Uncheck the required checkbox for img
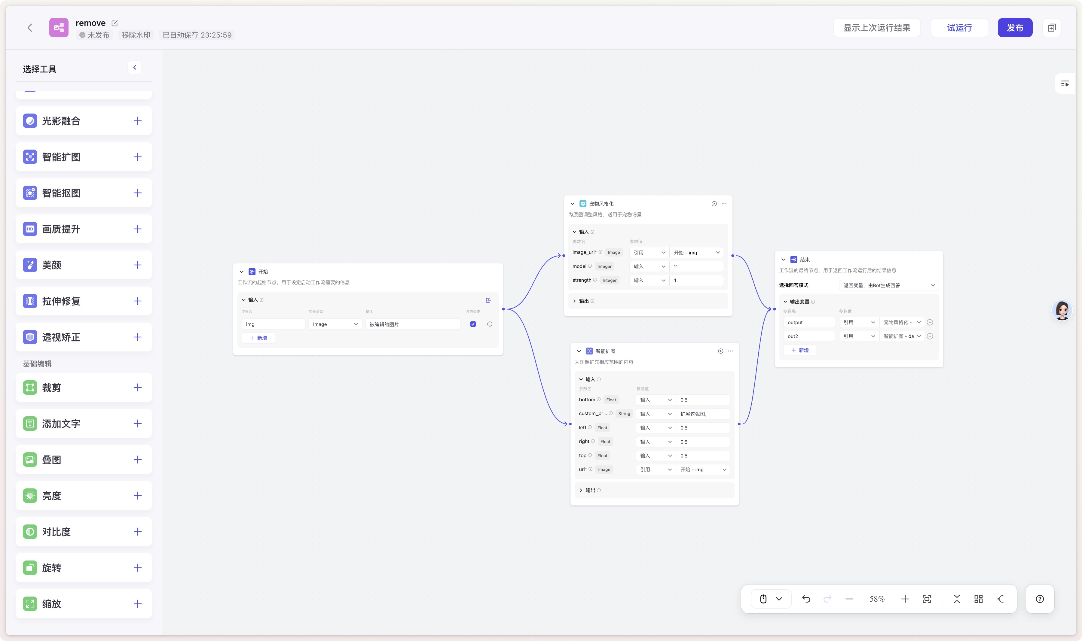1082x641 pixels. coord(473,324)
